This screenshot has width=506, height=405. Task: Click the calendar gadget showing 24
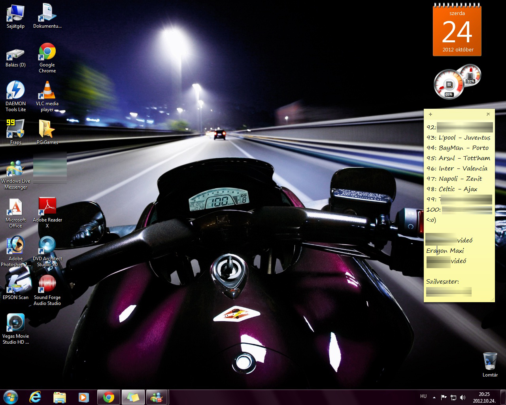[457, 30]
